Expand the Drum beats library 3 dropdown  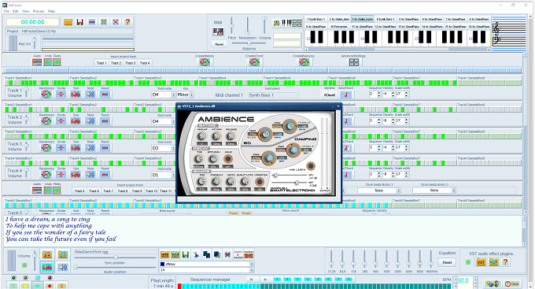(x=434, y=191)
